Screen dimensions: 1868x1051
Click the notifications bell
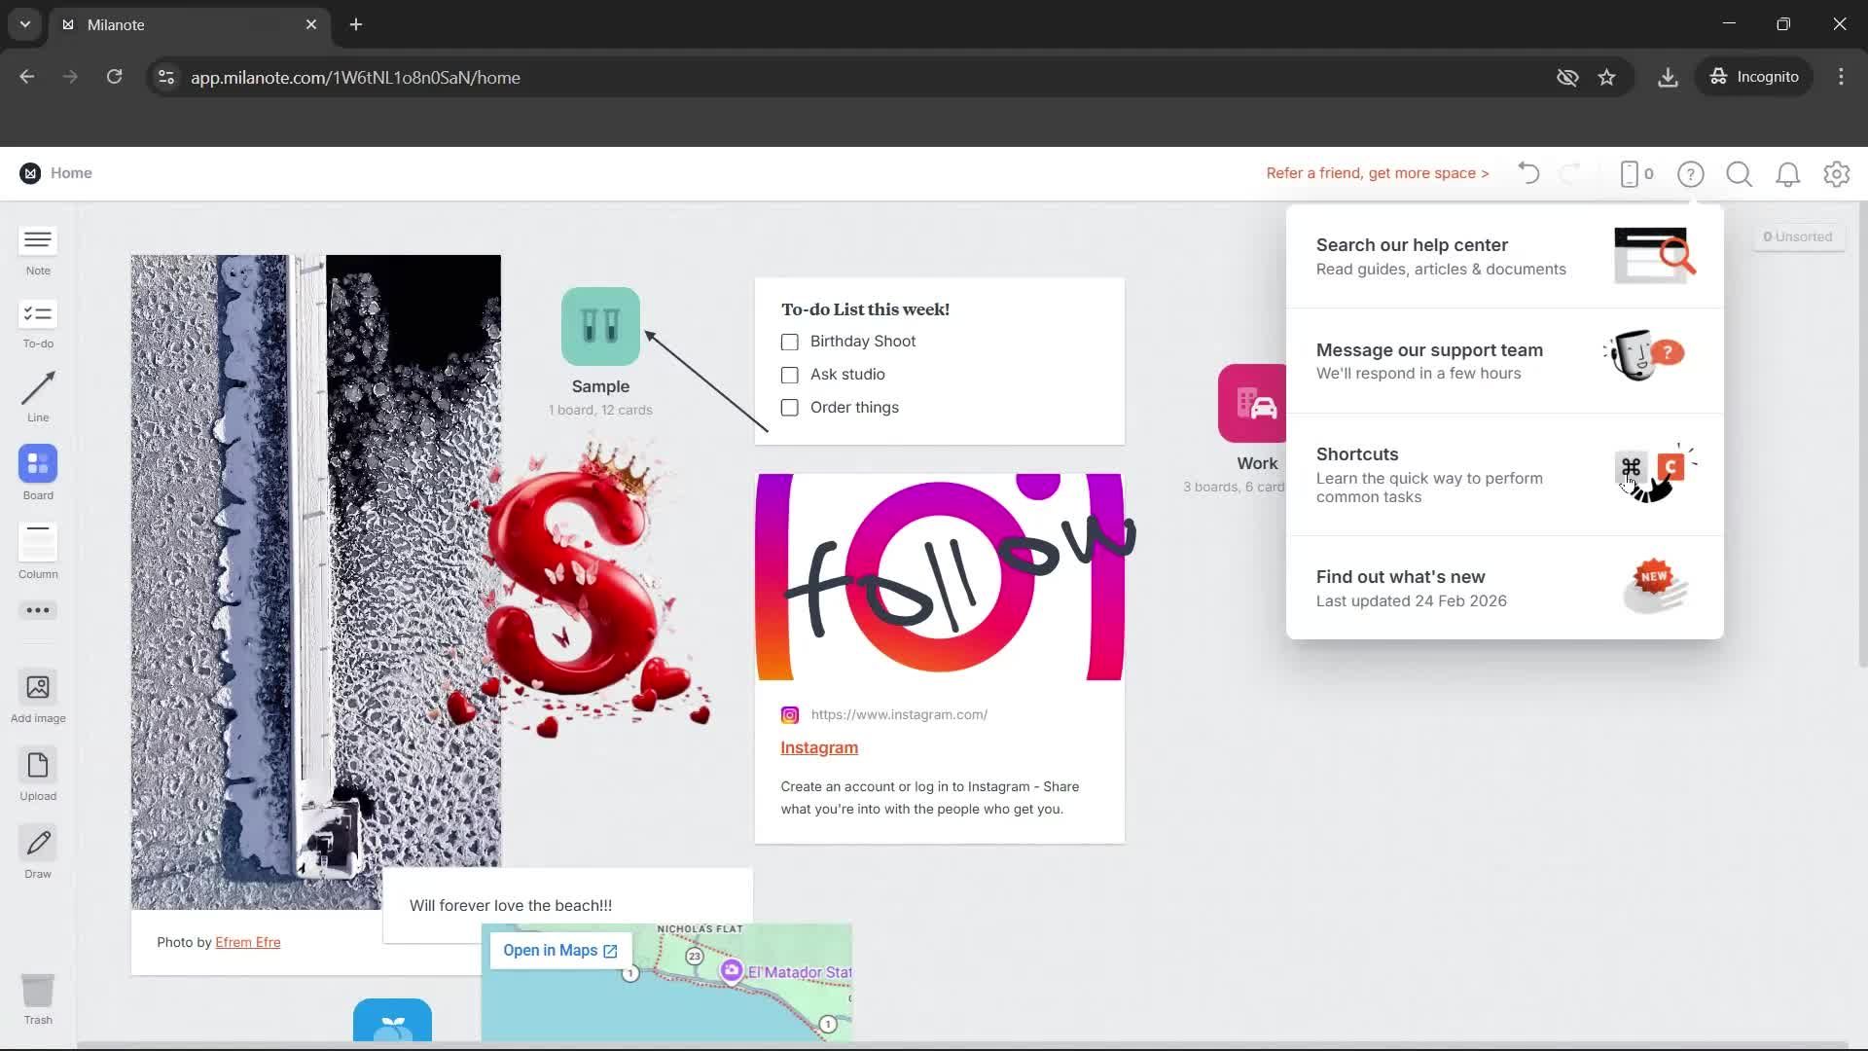click(1787, 174)
